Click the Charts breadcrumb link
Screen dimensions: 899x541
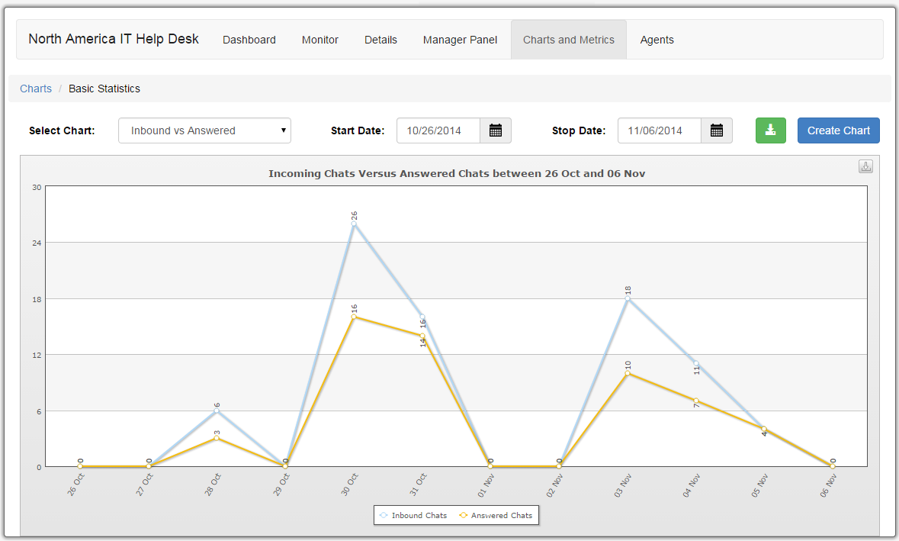[36, 89]
